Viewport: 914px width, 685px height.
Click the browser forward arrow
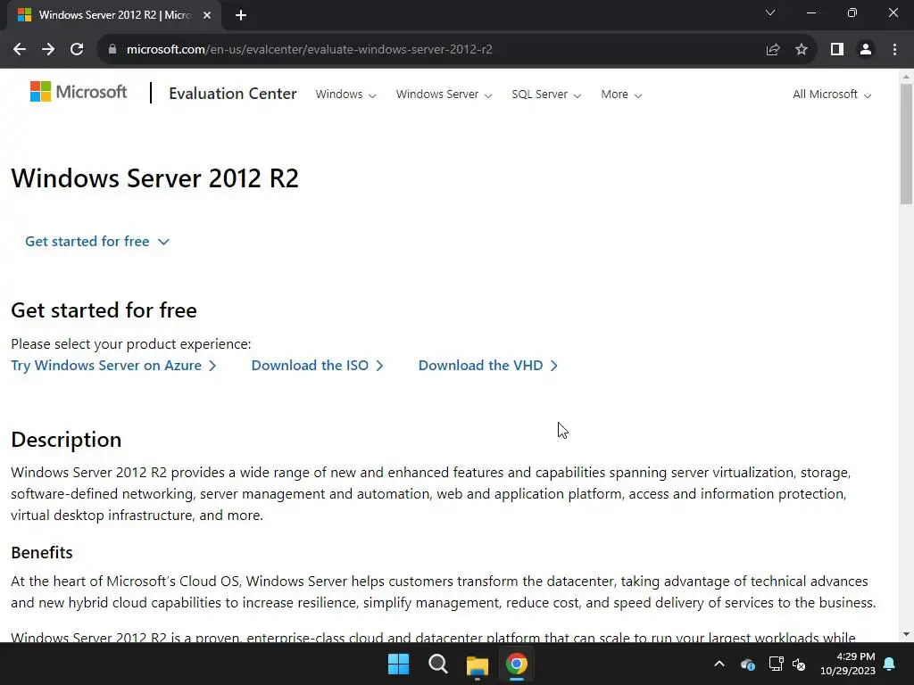(48, 50)
